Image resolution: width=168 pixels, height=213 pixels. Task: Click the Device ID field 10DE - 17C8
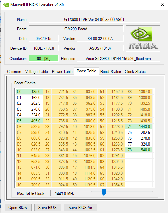44,48
